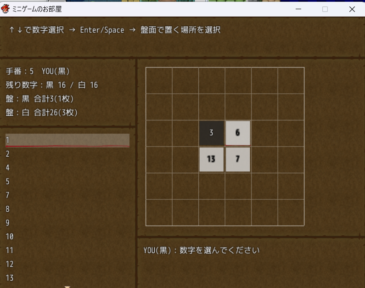
Task: Click the game's app icon in title bar
Action: coord(6,9)
